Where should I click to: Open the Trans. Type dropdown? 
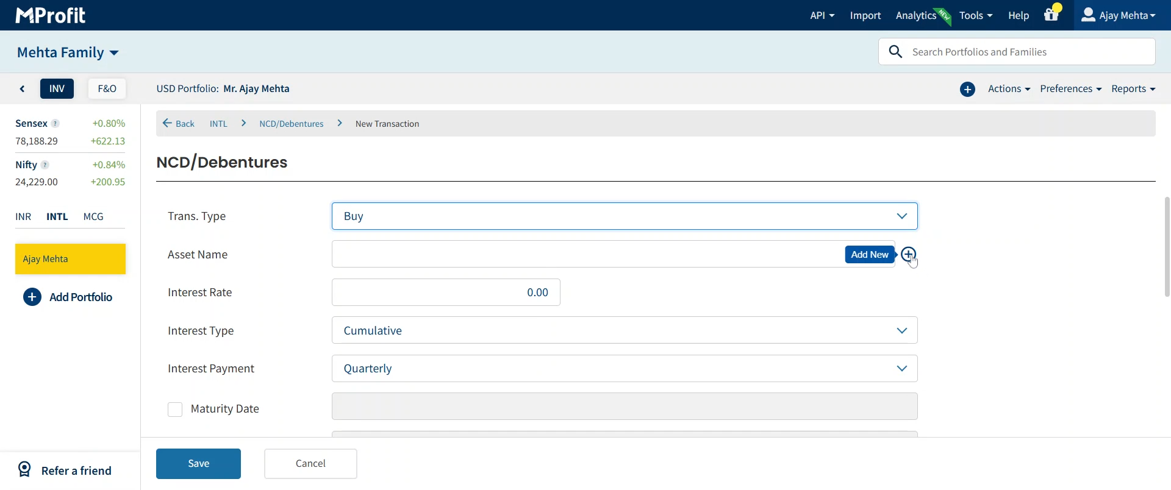(624, 216)
